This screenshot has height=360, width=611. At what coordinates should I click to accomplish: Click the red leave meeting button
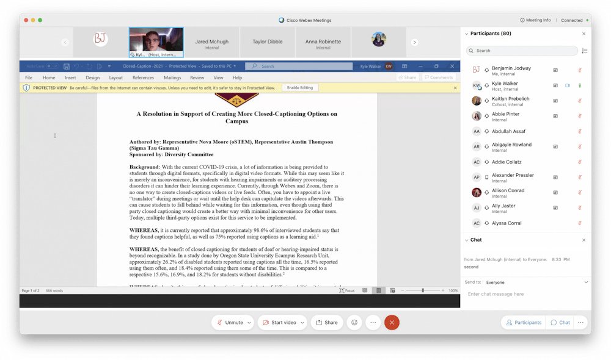click(392, 322)
